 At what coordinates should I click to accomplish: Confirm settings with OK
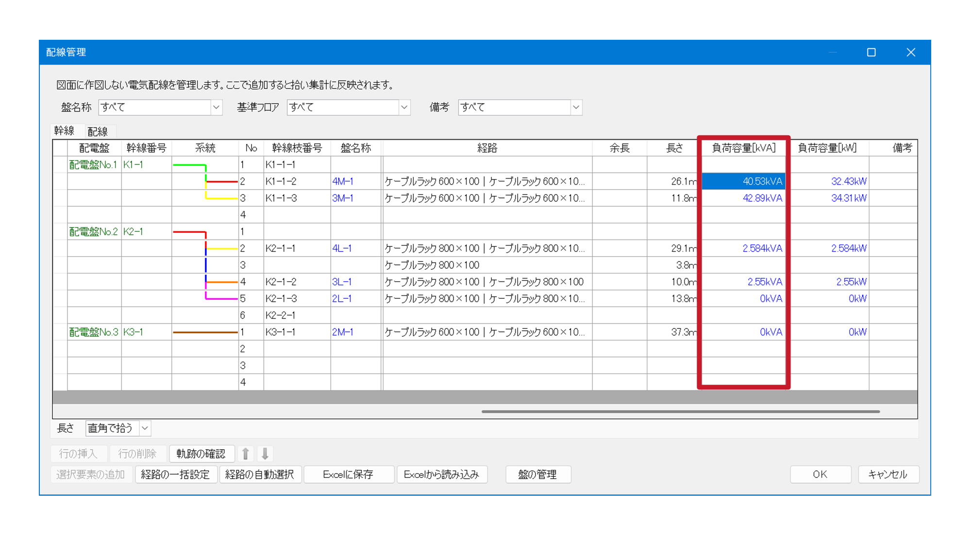[x=820, y=474]
